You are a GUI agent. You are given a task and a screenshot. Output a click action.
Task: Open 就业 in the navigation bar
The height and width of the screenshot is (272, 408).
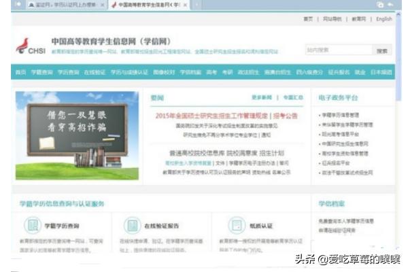coord(360,72)
